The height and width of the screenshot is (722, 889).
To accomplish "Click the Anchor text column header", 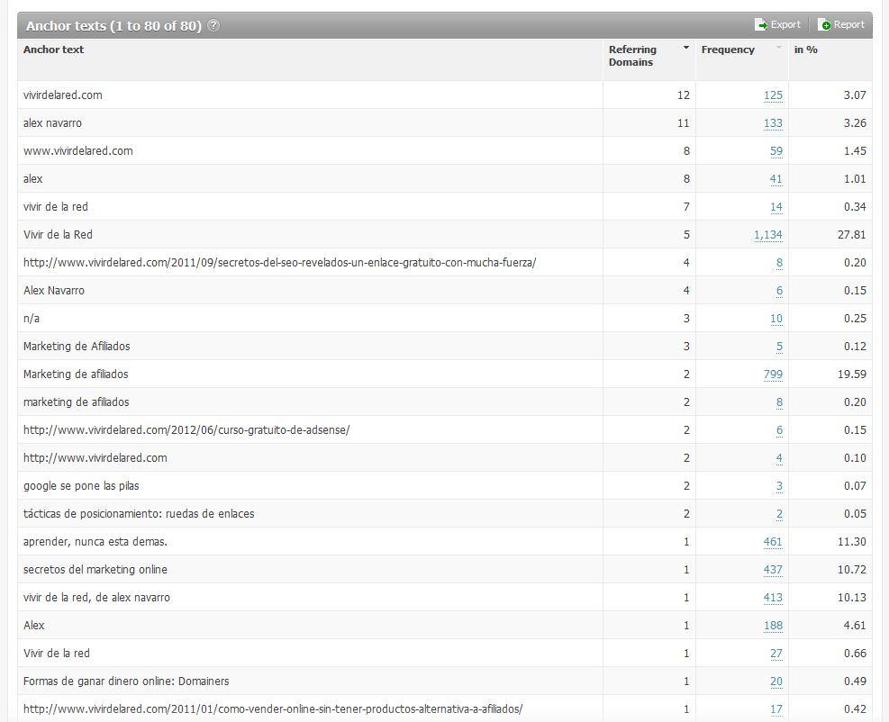I will pyautogui.click(x=53, y=50).
